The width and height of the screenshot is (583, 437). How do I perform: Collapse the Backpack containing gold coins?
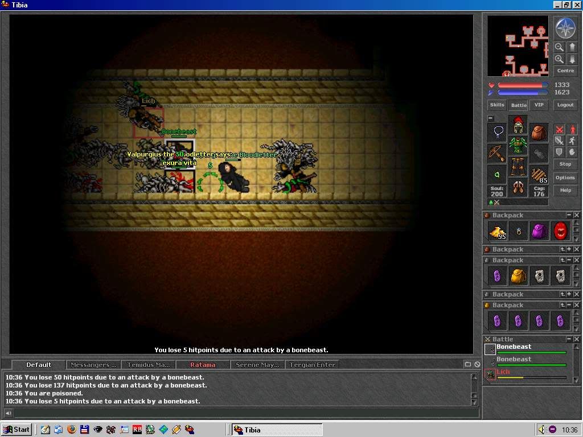(569, 215)
